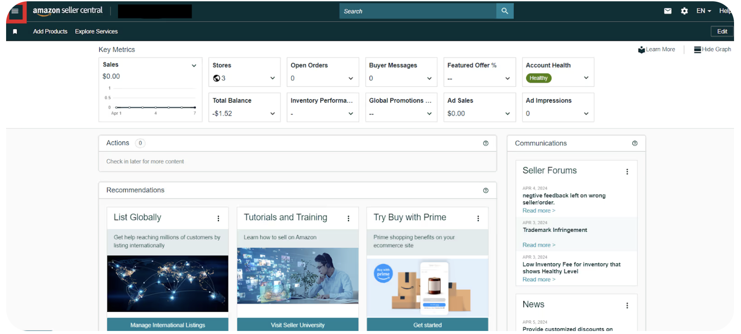The width and height of the screenshot is (741, 334).
Task: Expand the Total Balance card
Action: pos(273,114)
